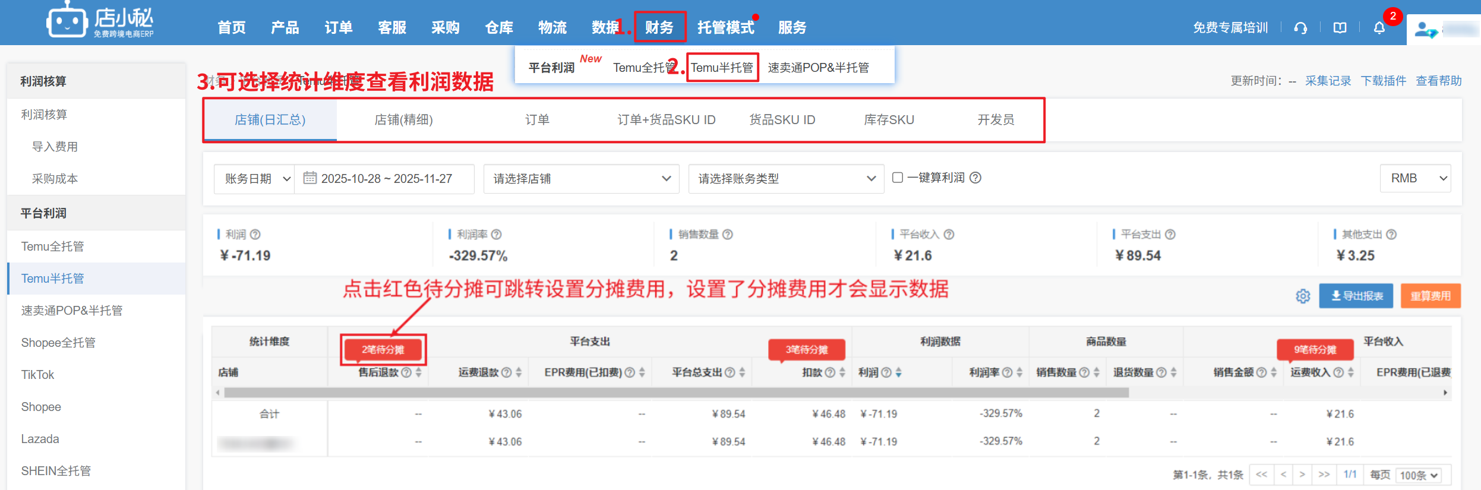
Task: Click help icon next to 平台收入 summary
Action: point(949,235)
